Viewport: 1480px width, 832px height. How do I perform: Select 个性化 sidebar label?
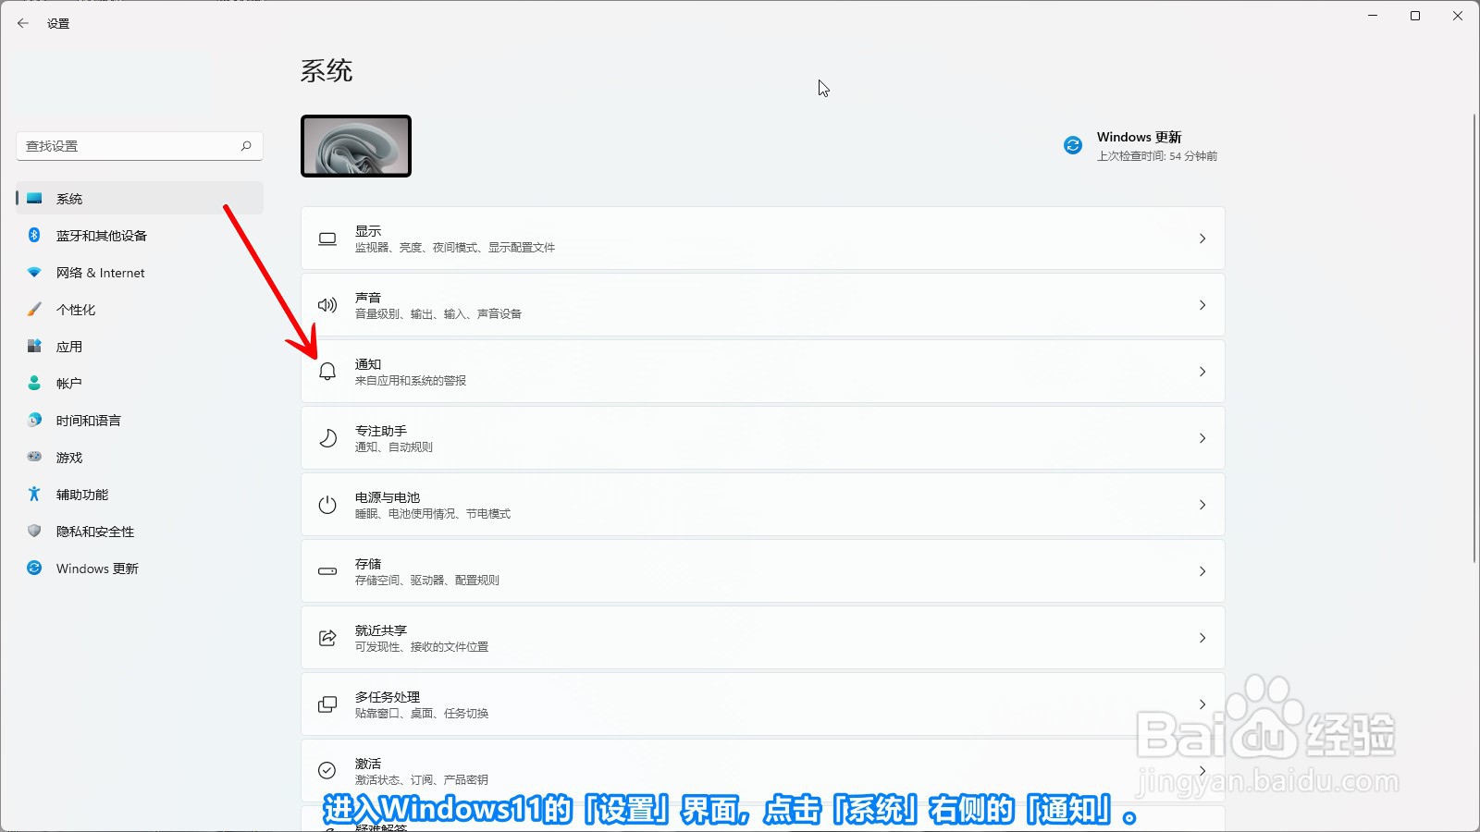pos(76,310)
